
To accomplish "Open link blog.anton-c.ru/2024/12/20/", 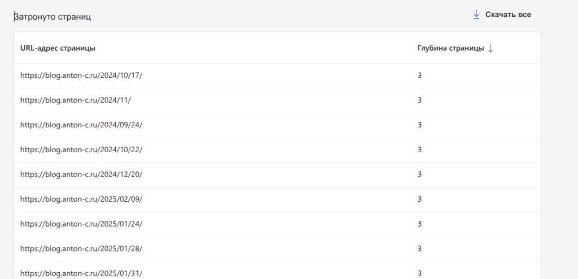I will click(81, 175).
